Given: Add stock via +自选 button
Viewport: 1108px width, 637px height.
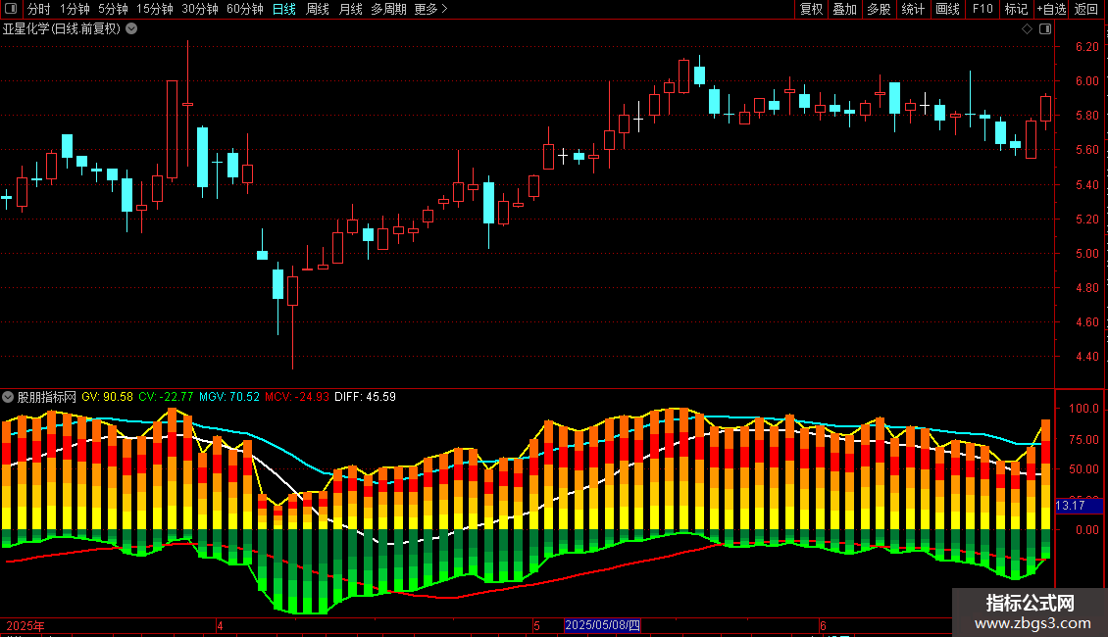Looking at the screenshot, I should pyautogui.click(x=1051, y=9).
